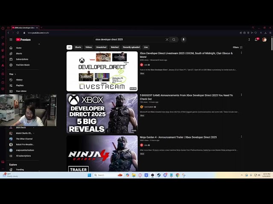The width and height of the screenshot is (273, 204).
Task: Select the All filter chip
Action: click(69, 47)
